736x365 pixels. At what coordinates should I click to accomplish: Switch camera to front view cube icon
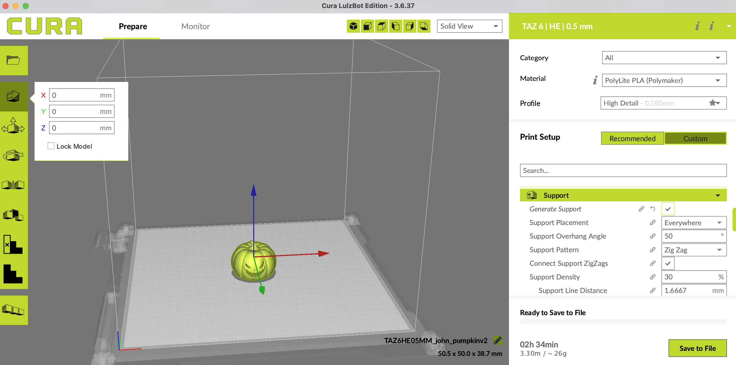click(367, 26)
